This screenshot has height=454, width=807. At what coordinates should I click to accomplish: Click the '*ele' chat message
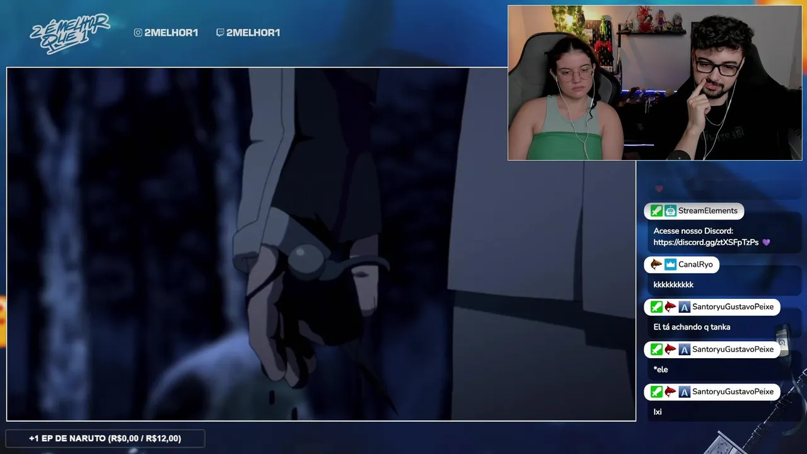point(661,370)
